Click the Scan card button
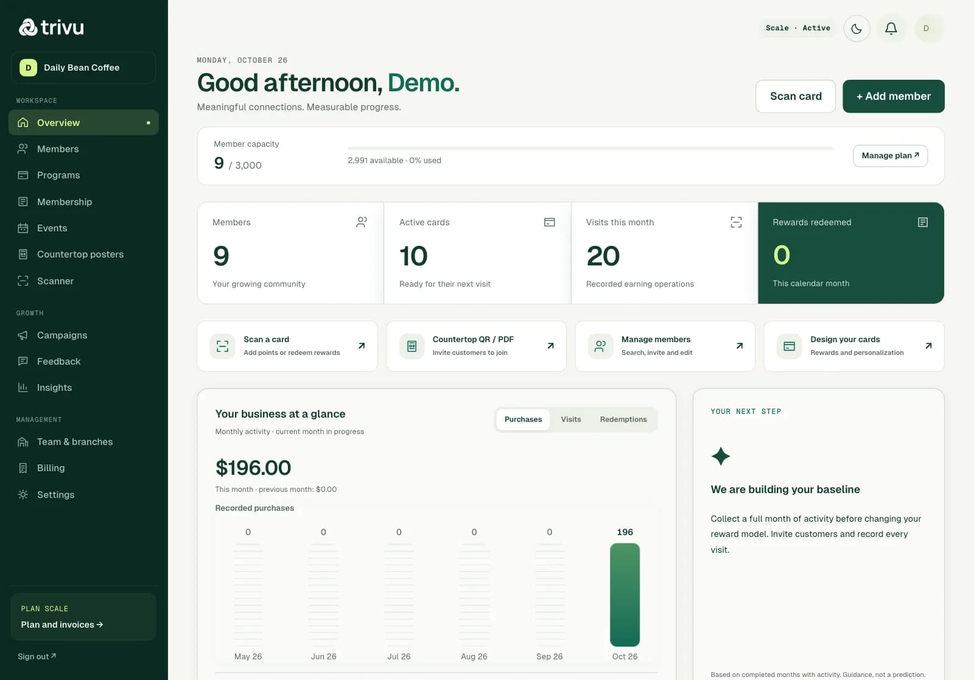Viewport: 974px width, 680px height. pyautogui.click(x=796, y=96)
